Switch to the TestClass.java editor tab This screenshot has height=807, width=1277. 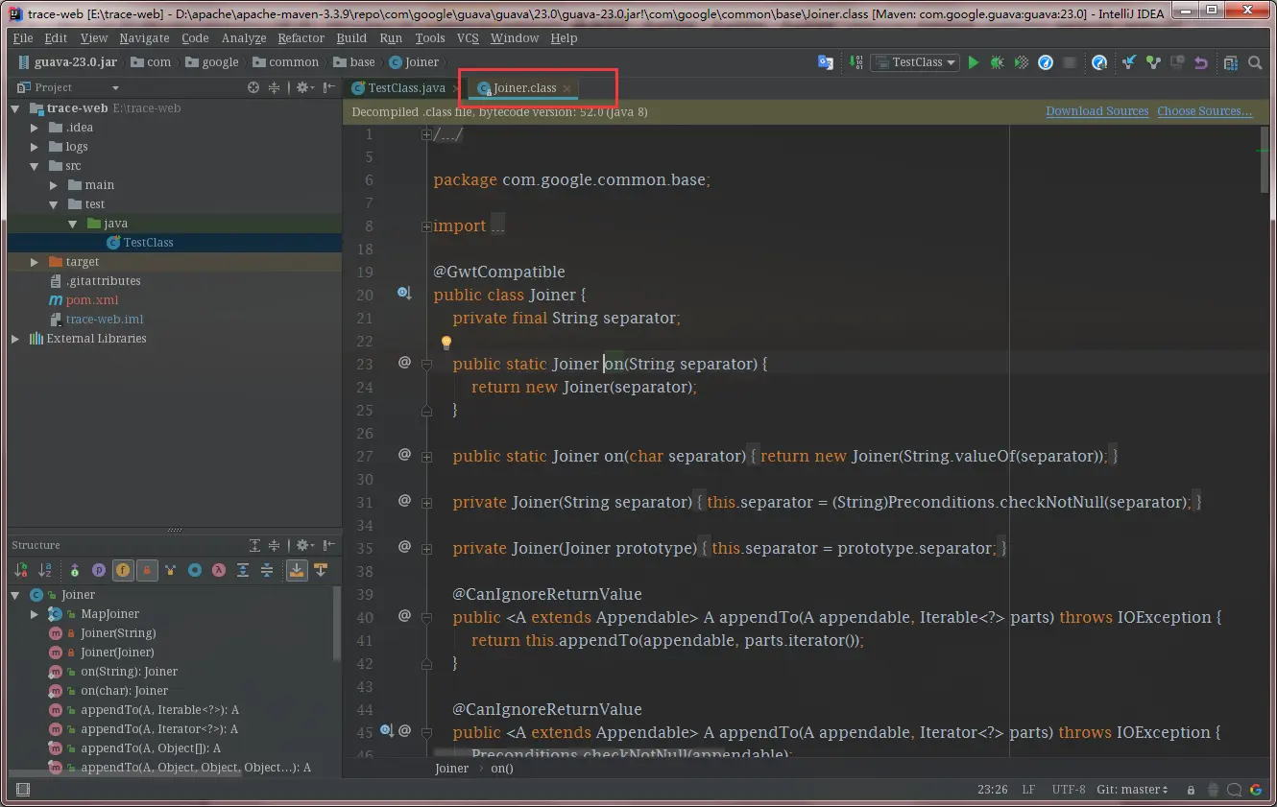tap(405, 87)
